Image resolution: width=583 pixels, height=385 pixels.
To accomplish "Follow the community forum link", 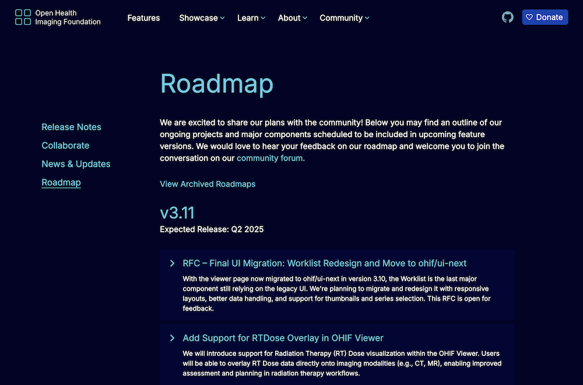I will (271, 158).
